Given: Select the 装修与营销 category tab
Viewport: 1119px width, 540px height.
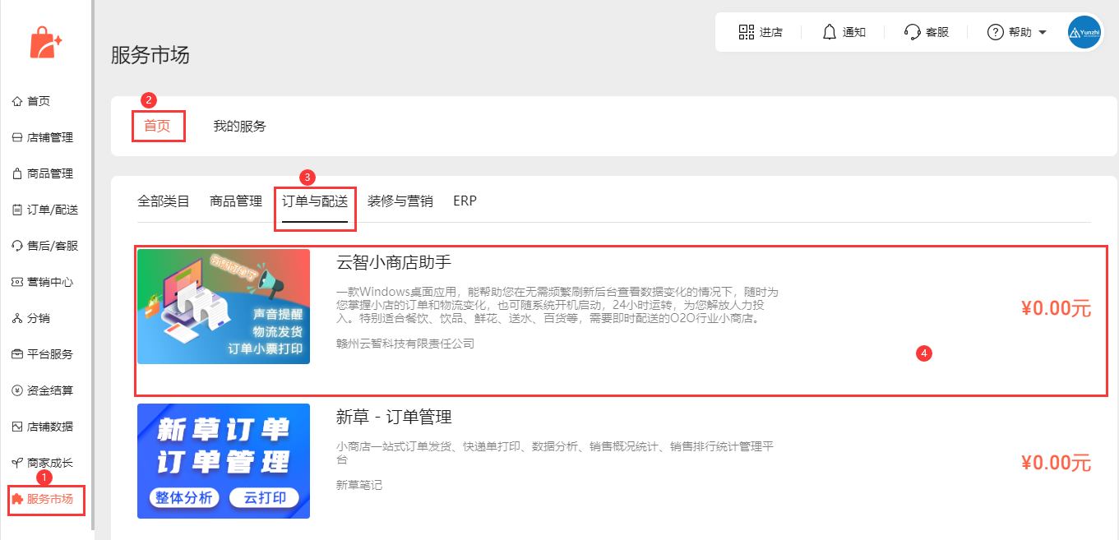Looking at the screenshot, I should (400, 201).
